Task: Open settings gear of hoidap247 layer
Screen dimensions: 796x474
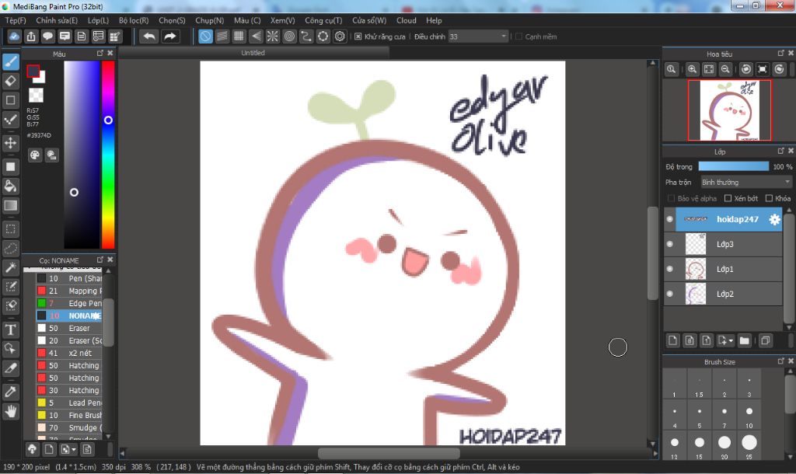Action: pyautogui.click(x=774, y=219)
